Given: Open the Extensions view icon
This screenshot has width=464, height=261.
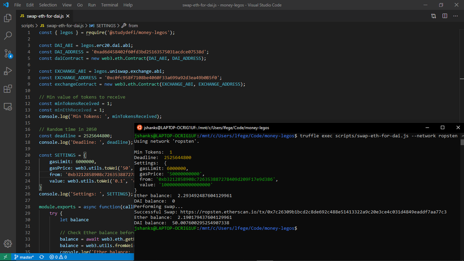Looking at the screenshot, I should pos(8,89).
